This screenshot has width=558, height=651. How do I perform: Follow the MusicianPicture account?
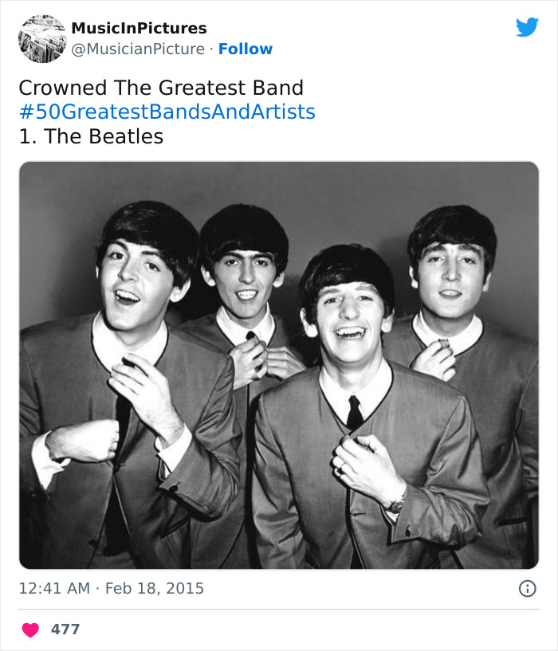point(246,49)
